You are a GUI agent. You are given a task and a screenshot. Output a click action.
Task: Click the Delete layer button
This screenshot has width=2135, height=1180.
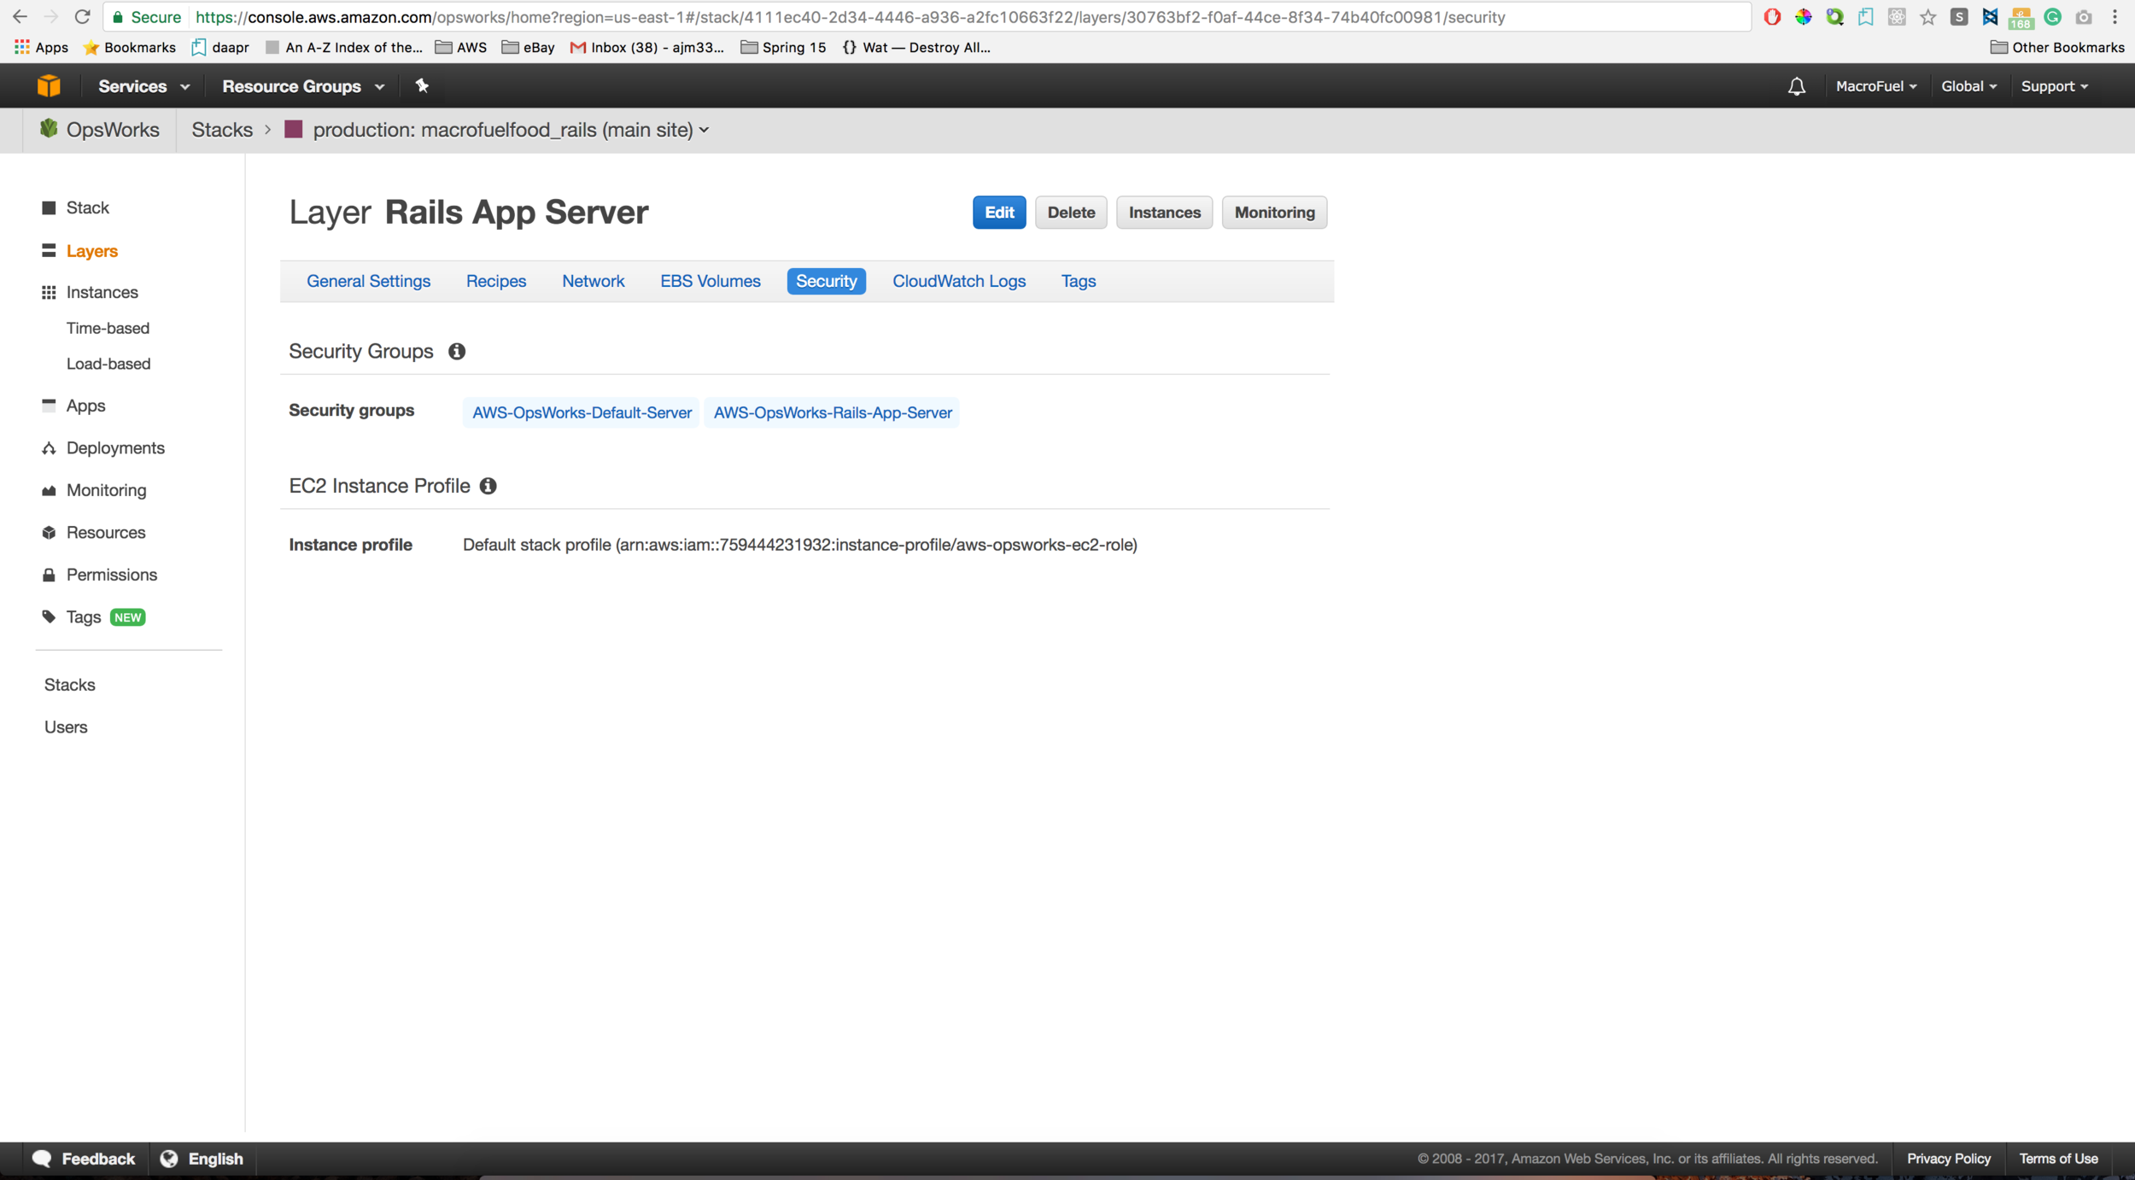tap(1071, 213)
